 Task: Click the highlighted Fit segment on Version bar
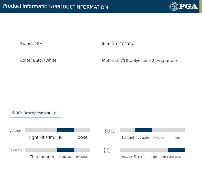tap(66, 130)
